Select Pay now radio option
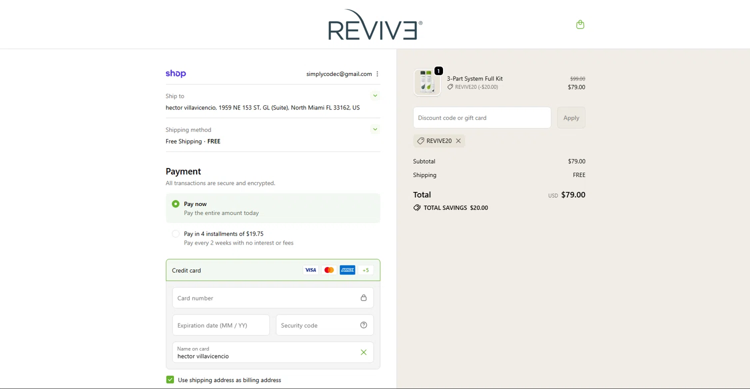The height and width of the screenshot is (389, 750). click(175, 204)
